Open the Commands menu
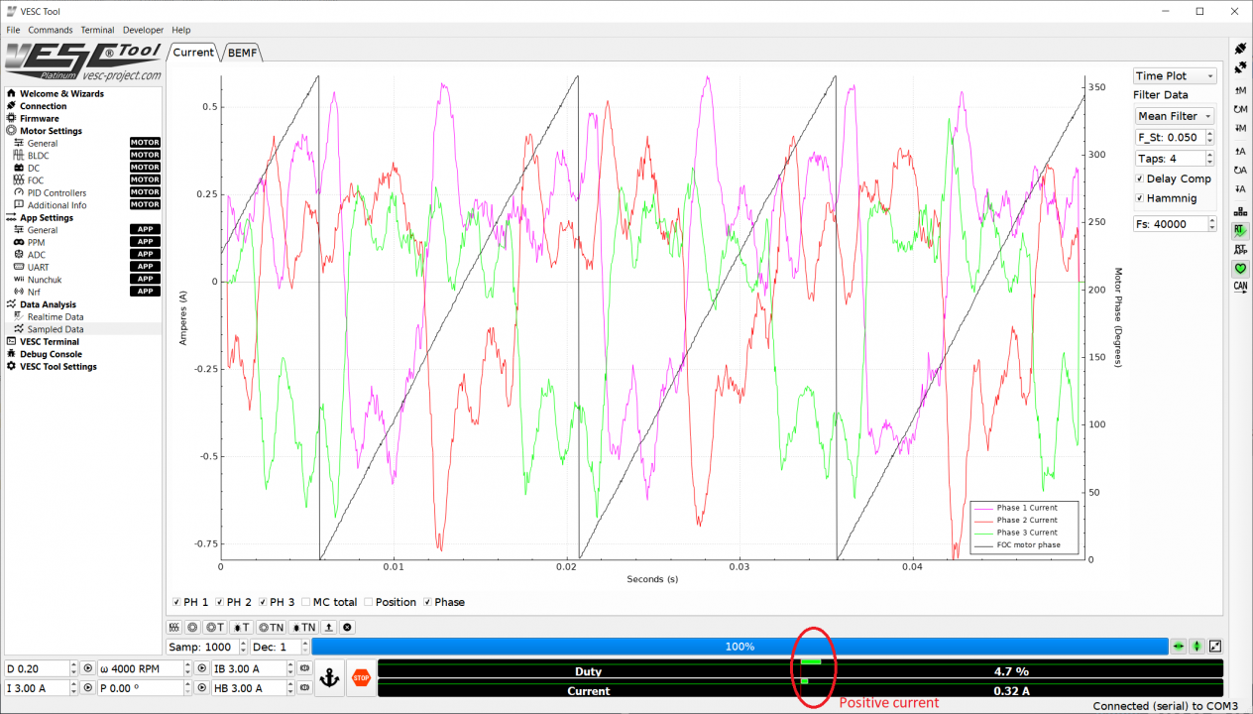Viewport: 1253px width, 714px height. [51, 30]
